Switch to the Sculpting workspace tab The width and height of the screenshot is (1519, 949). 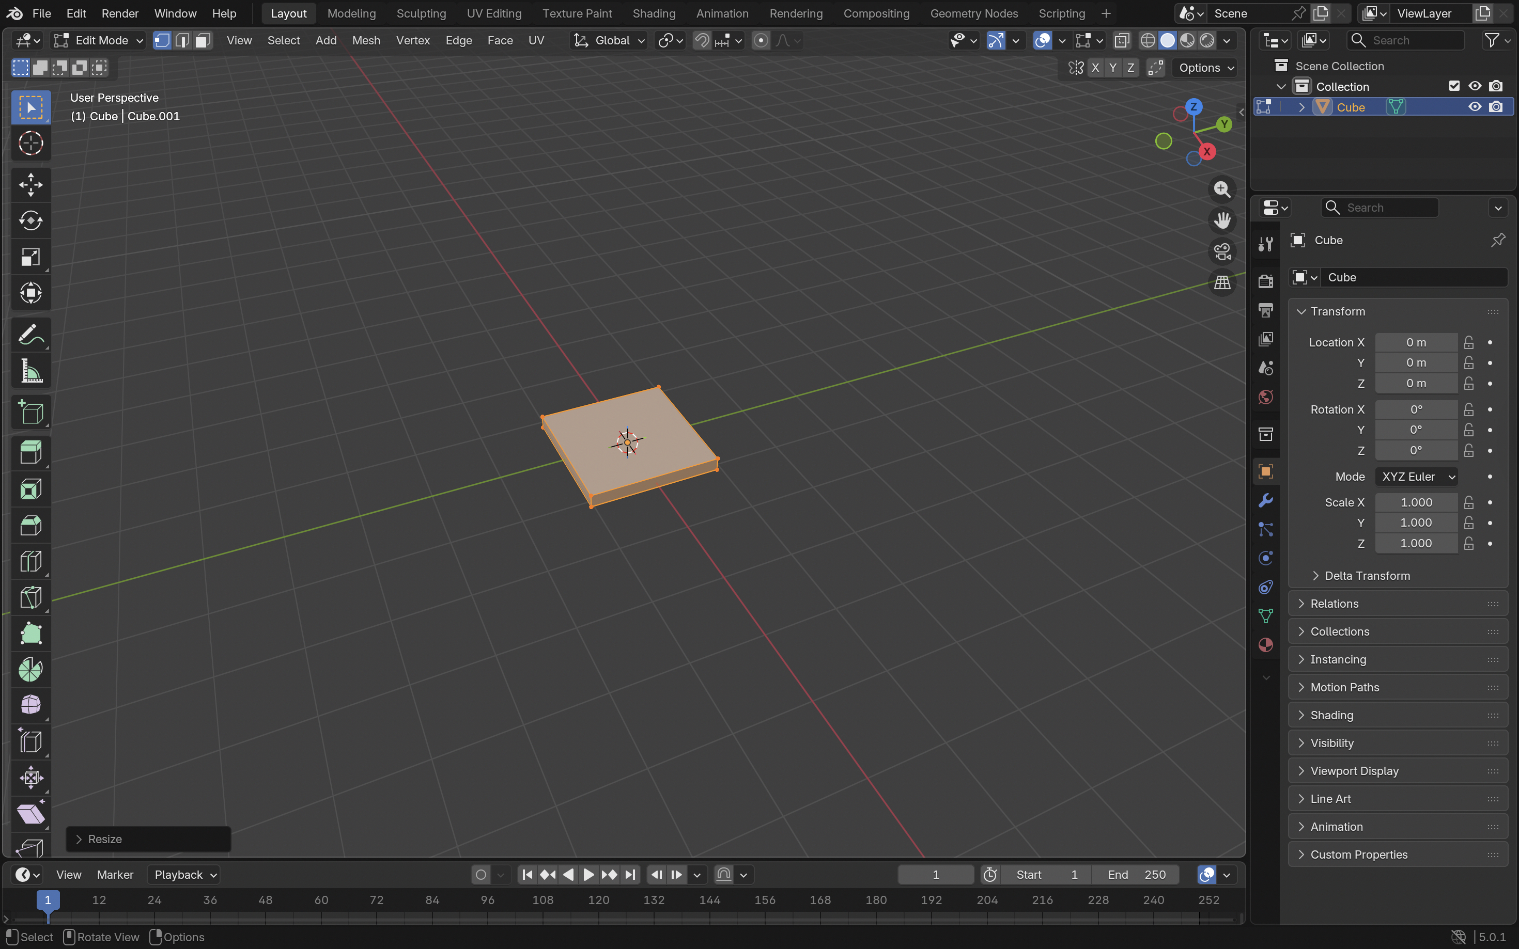tap(421, 13)
